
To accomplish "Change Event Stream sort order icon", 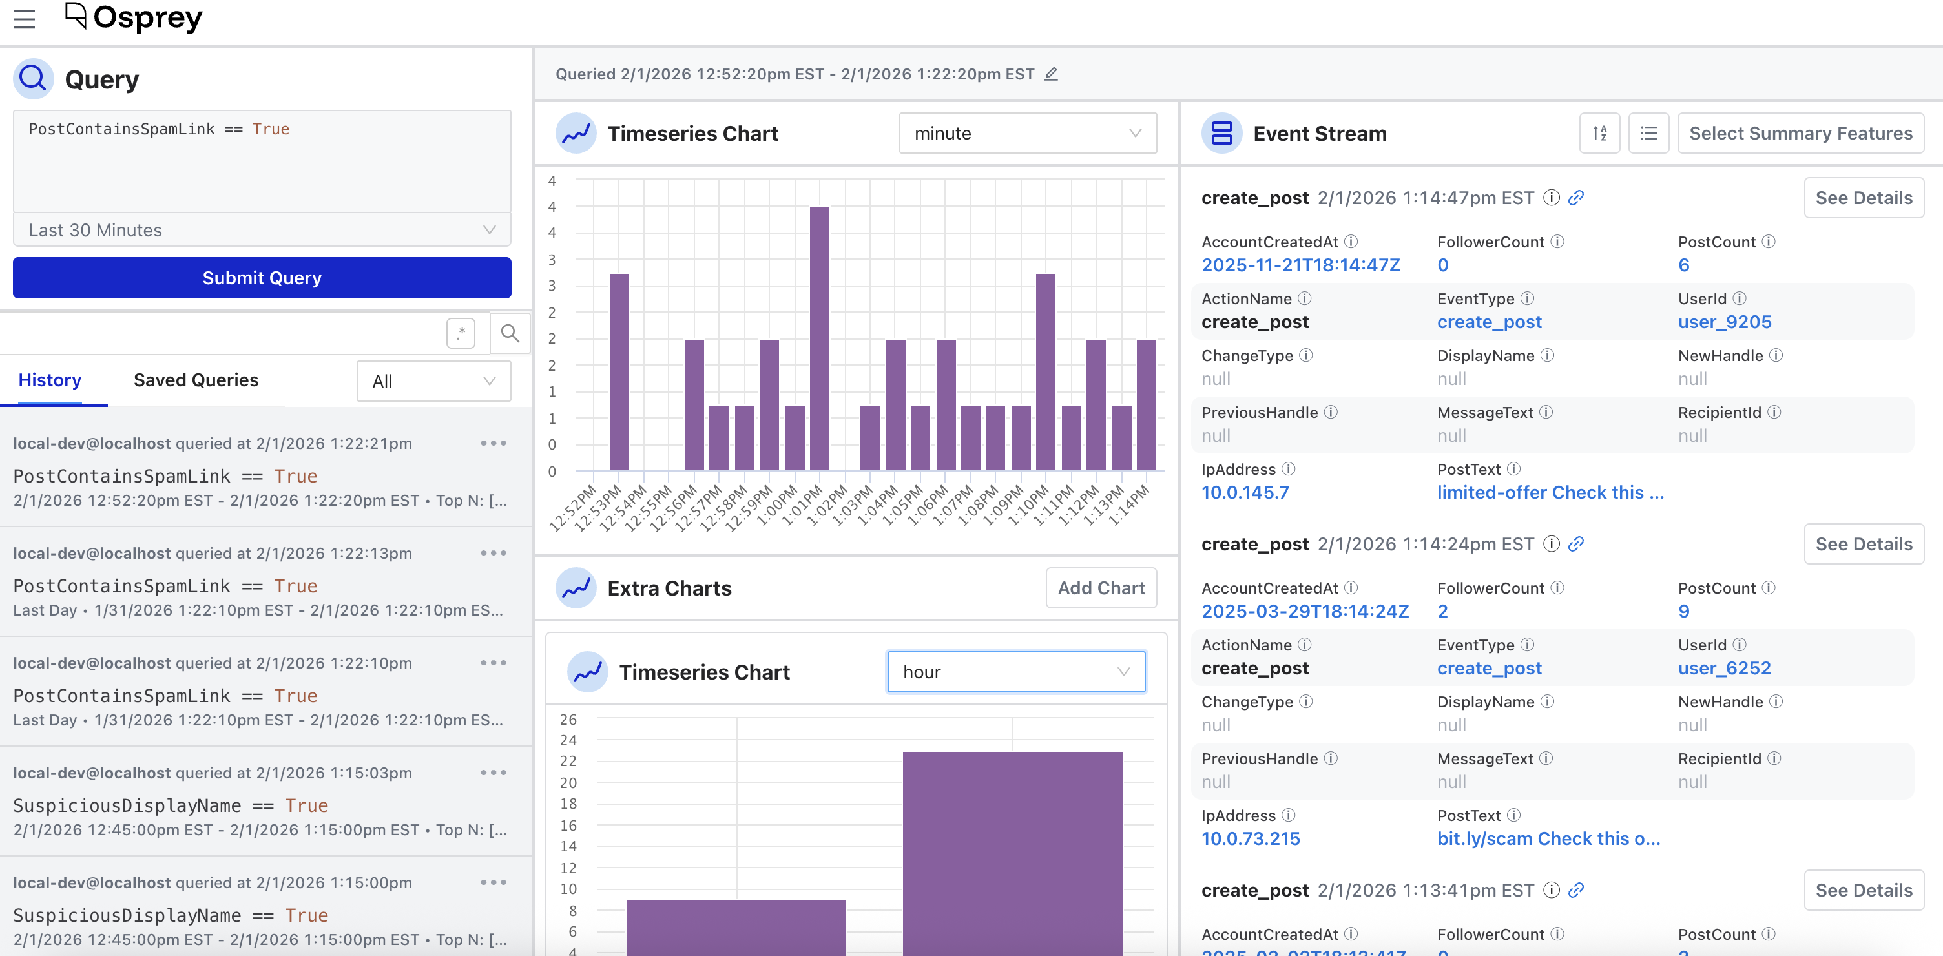I will click(x=1599, y=134).
